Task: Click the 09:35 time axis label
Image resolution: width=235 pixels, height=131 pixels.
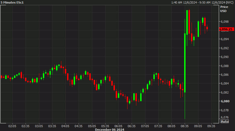Action: coord(211,126)
